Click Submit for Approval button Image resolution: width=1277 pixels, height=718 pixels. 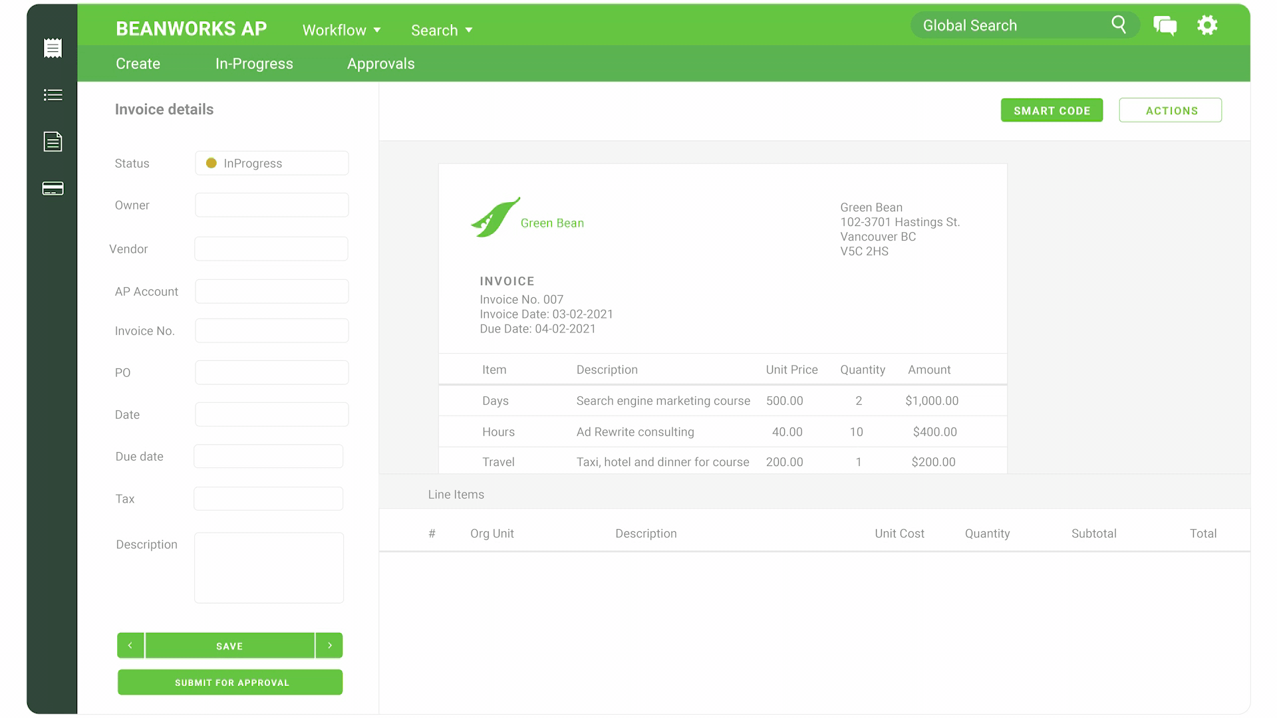click(x=230, y=683)
